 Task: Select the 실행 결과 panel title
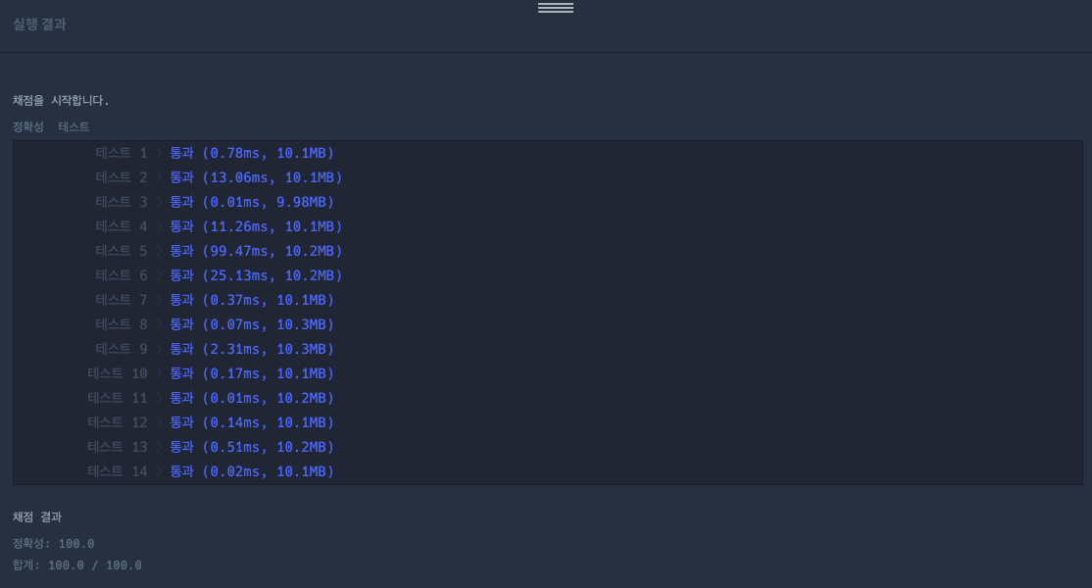click(39, 24)
